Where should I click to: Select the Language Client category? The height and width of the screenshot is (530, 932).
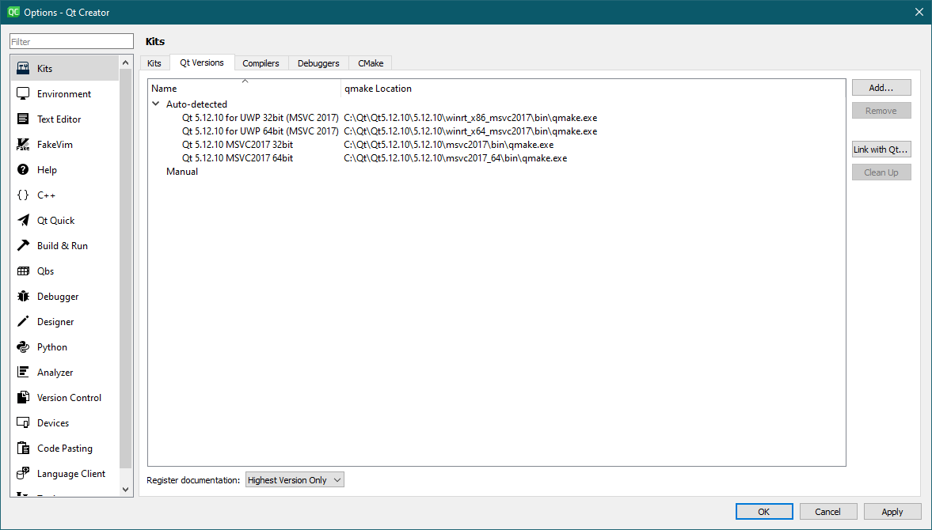click(x=71, y=473)
